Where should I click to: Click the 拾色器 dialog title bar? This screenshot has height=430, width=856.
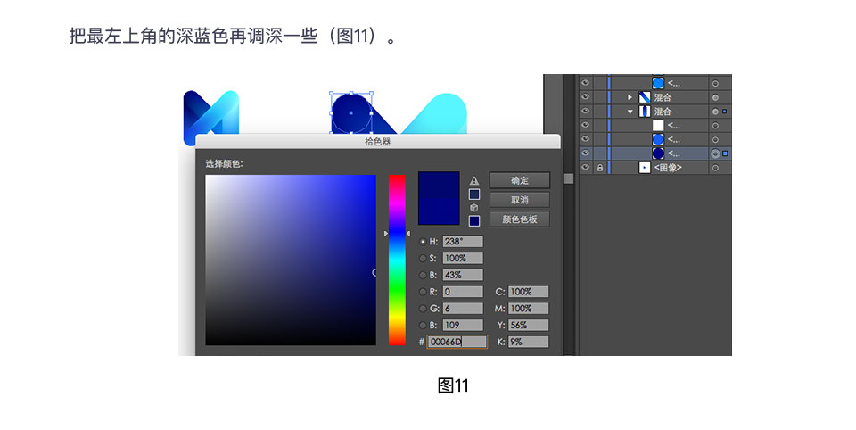[378, 142]
